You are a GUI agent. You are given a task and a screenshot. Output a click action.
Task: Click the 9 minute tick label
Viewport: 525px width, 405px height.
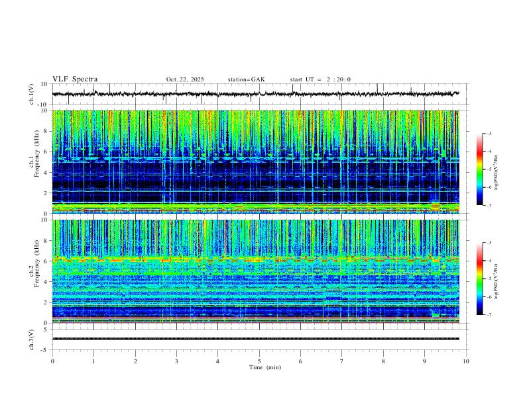(x=424, y=361)
